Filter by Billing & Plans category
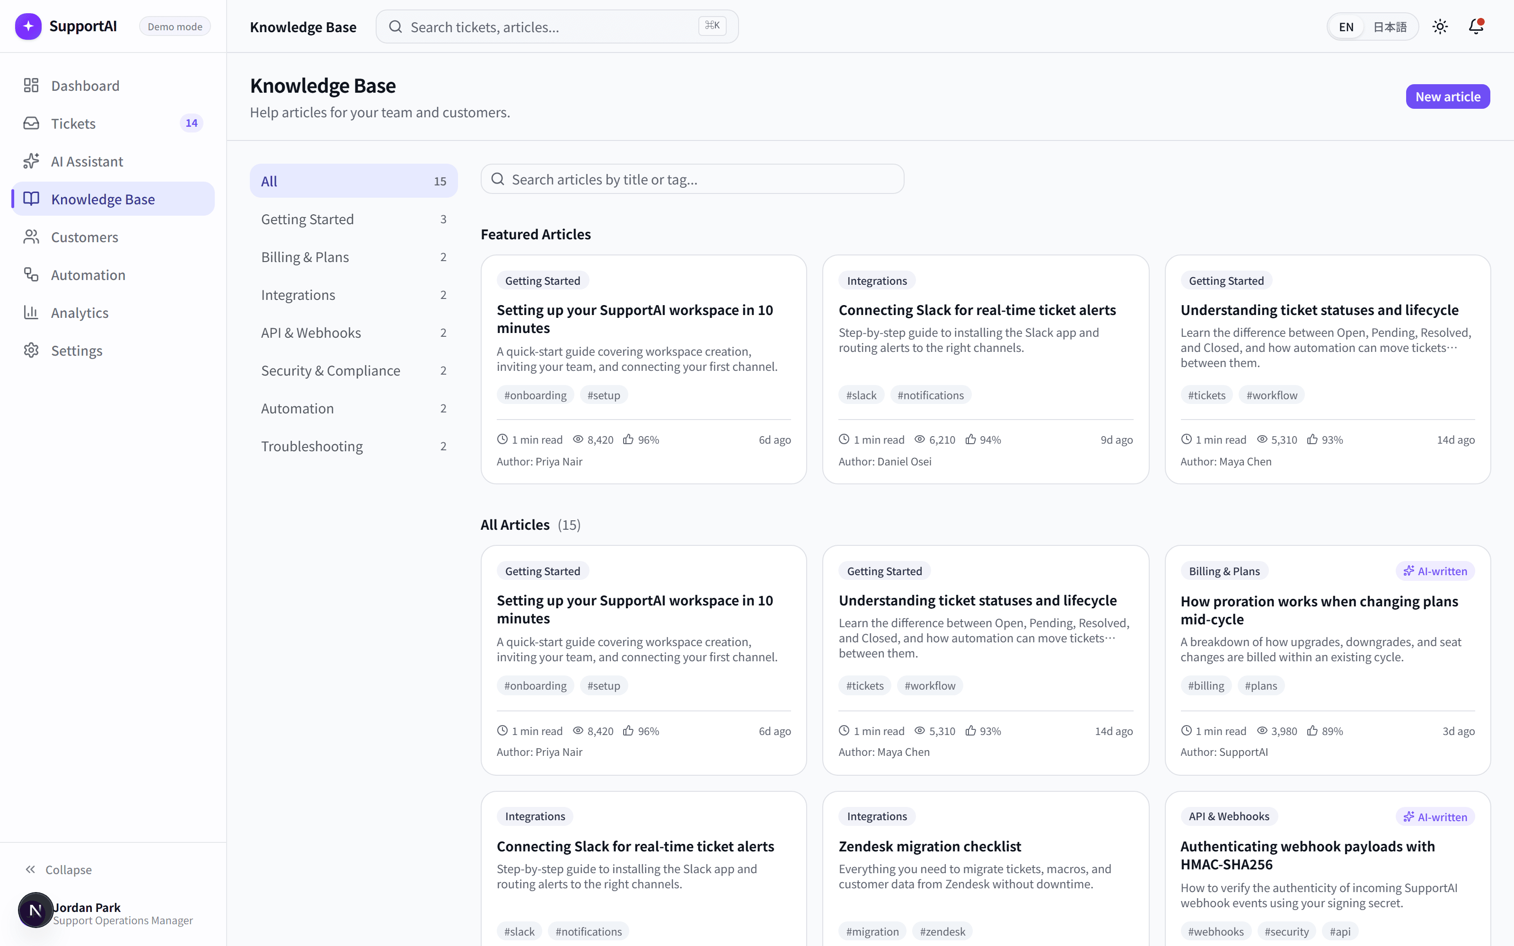This screenshot has width=1514, height=946. click(x=353, y=256)
